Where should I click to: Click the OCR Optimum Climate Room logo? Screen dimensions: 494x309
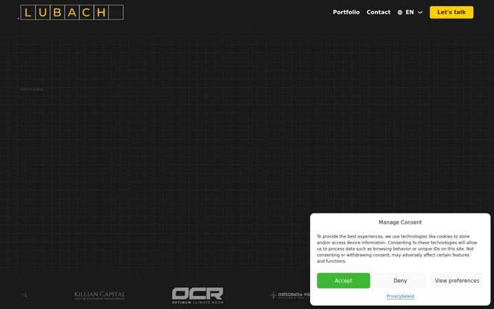coord(198,295)
